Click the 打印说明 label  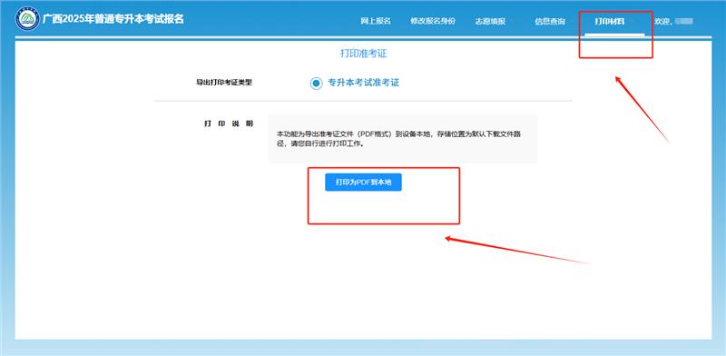[x=229, y=124]
